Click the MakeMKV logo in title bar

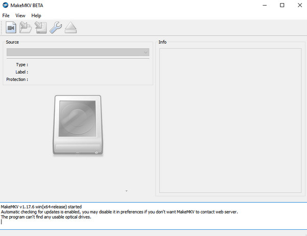click(x=5, y=5)
